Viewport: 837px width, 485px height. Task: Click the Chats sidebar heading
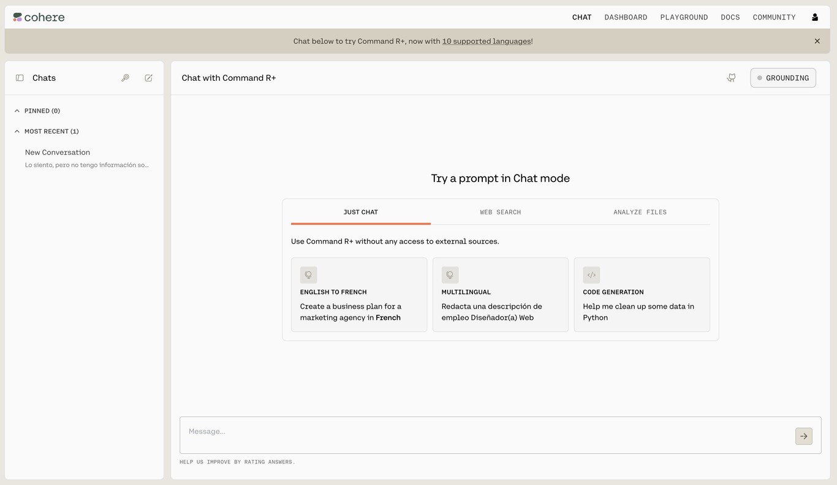44,78
